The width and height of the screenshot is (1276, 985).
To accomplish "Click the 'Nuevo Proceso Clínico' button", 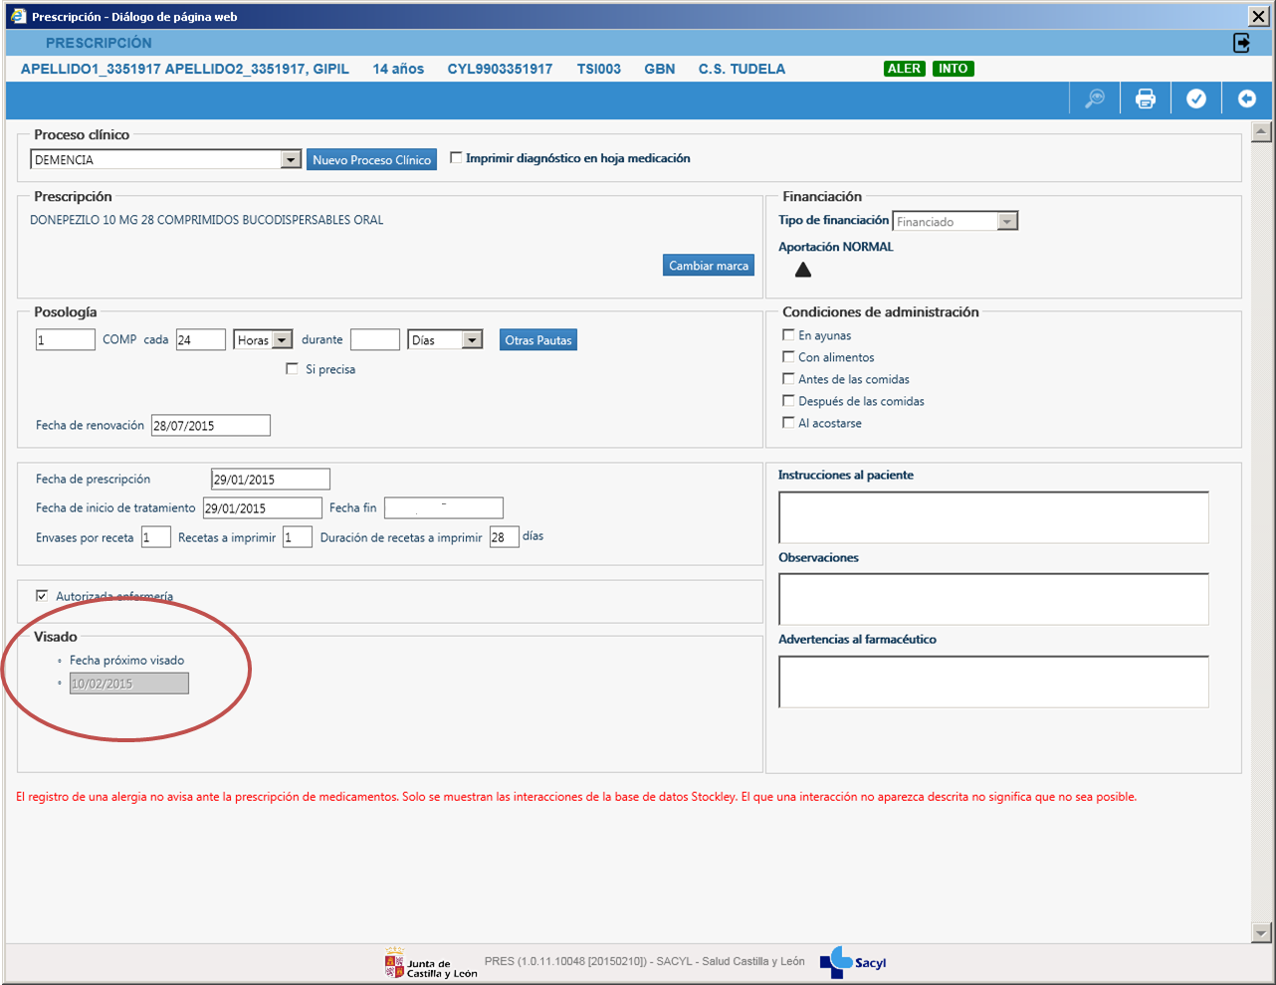I will [371, 160].
